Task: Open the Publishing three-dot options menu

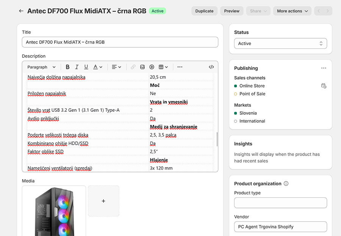Action: coord(324,68)
